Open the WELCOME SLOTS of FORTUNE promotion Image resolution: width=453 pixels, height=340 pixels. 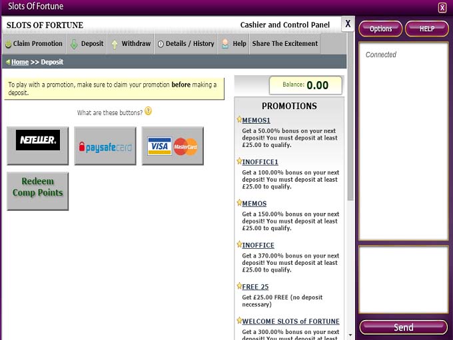click(290, 321)
